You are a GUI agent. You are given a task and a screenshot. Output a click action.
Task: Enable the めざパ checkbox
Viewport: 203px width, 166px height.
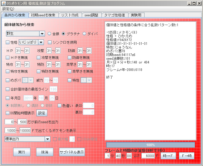pyautogui.click(x=8, y=80)
